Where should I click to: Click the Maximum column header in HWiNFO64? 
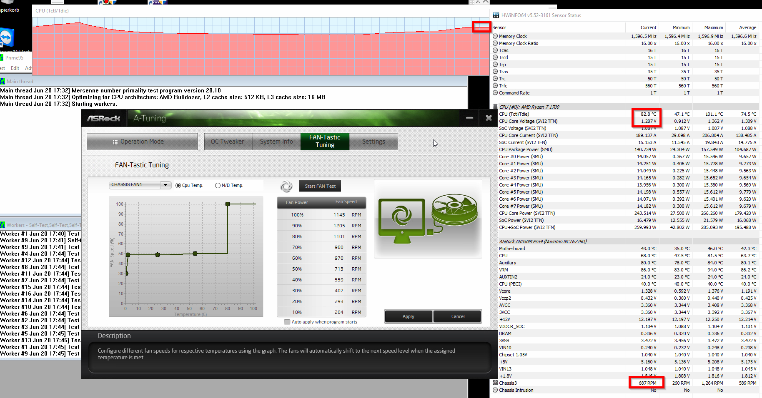[709, 27]
